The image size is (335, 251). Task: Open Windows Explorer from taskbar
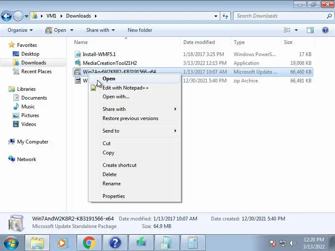click(37, 243)
